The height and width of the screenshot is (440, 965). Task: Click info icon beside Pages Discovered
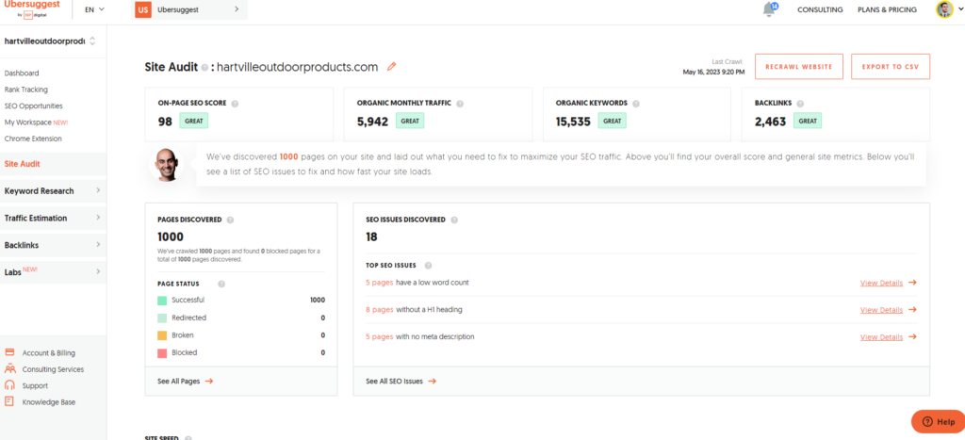pyautogui.click(x=230, y=220)
